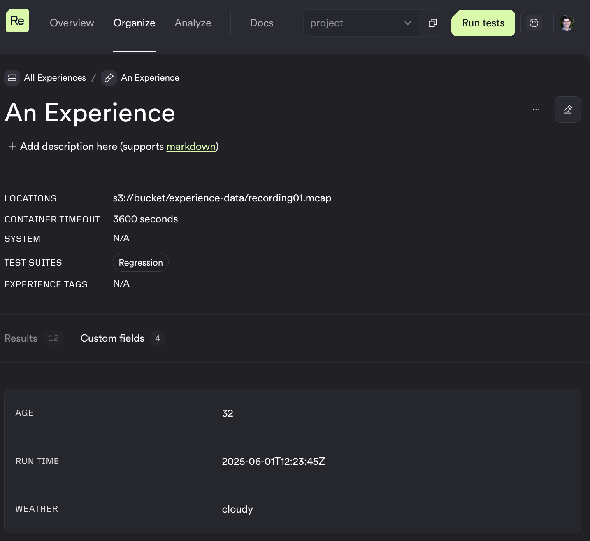Open the help icon in the top bar
The height and width of the screenshot is (541, 590).
pos(534,23)
